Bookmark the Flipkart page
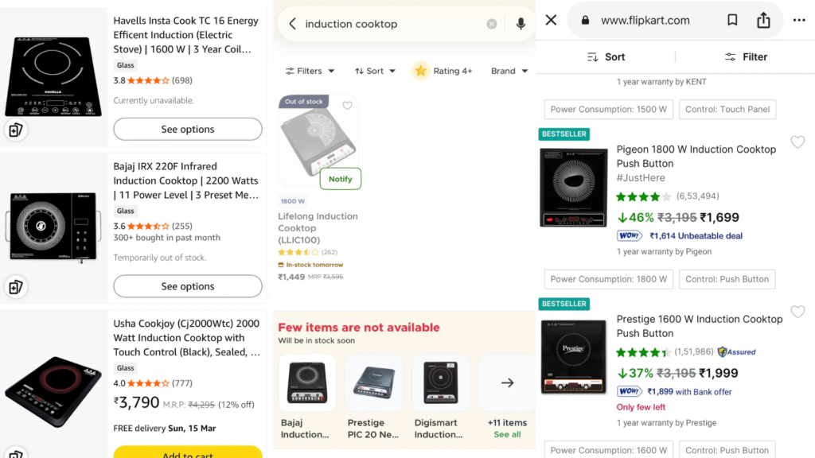 point(732,20)
